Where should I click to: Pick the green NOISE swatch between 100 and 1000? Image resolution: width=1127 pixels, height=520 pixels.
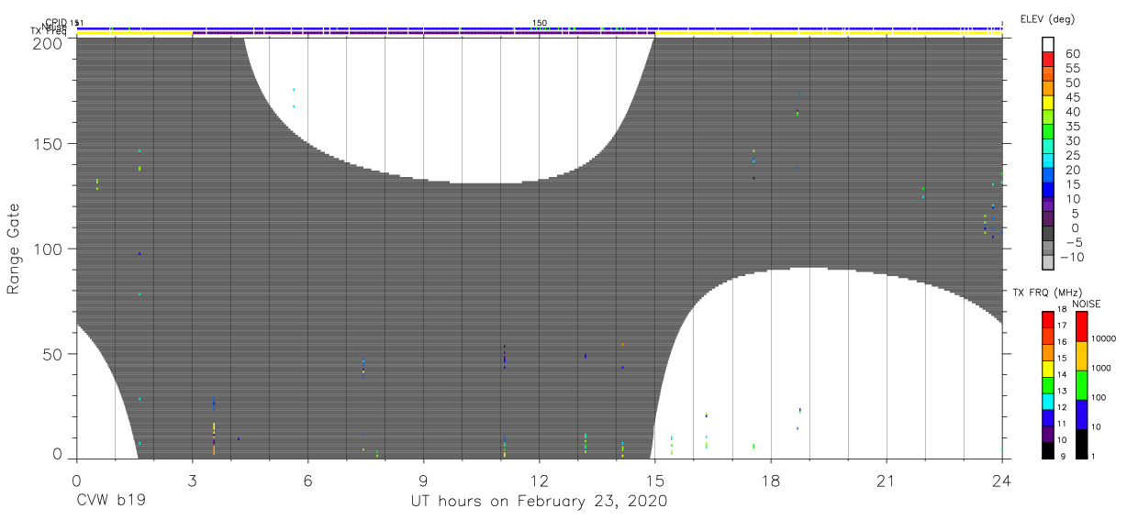[1081, 385]
